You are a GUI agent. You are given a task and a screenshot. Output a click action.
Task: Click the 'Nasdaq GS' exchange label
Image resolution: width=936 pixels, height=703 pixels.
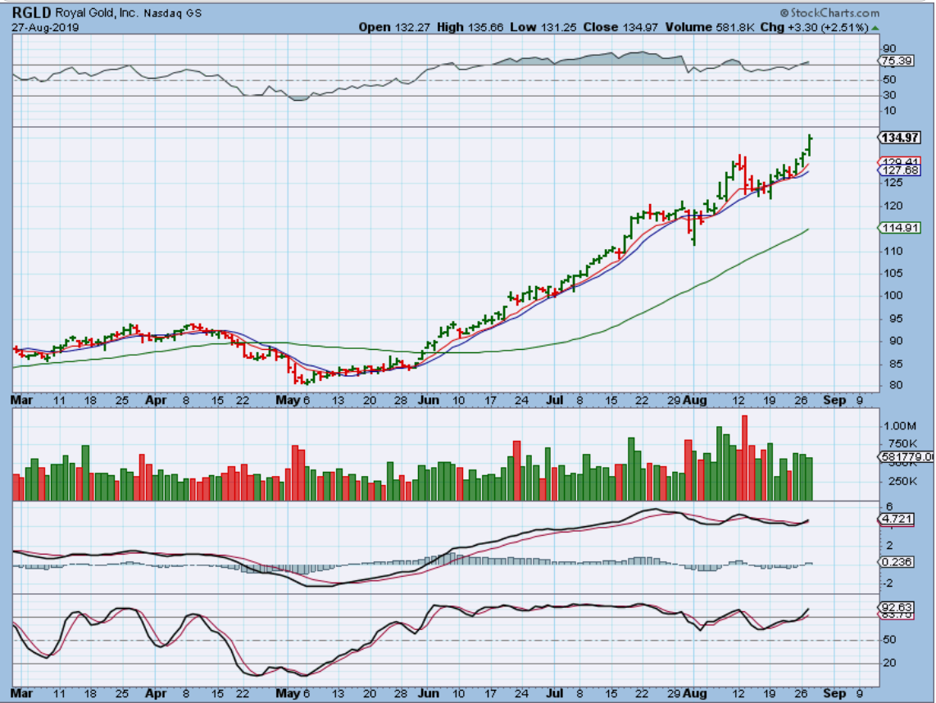[172, 13]
